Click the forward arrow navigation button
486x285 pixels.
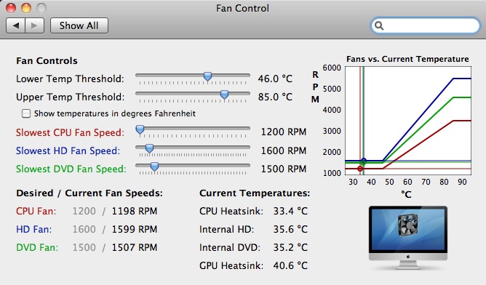pyautogui.click(x=34, y=25)
